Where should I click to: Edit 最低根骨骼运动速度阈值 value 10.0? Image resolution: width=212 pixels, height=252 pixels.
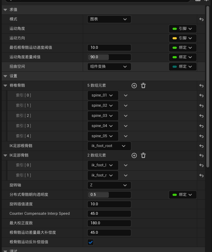[109, 48]
